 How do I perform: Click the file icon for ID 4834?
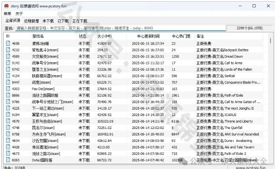(8, 140)
